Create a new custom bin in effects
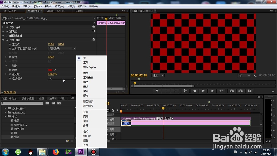 click(x=67, y=141)
